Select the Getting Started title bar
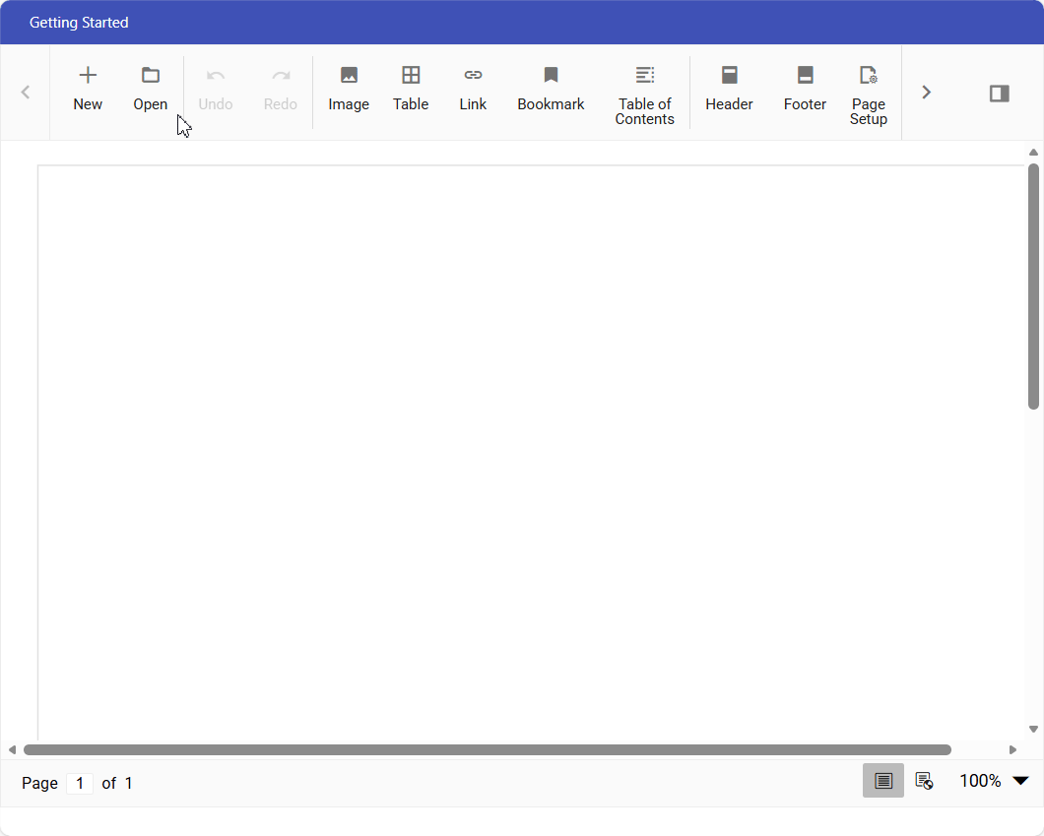Screen dimensions: 1044x836 (79, 22)
